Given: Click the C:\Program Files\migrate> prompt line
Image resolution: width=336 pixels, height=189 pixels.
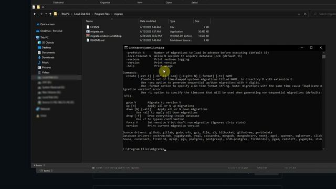Looking at the screenshot, I should pyautogui.click(x=143, y=149).
